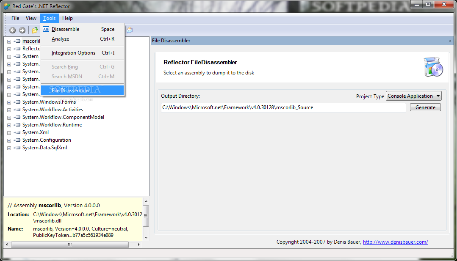Open the View menu
The width and height of the screenshot is (457, 261).
[31, 18]
